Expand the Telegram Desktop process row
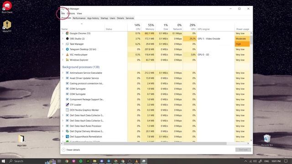292x164 pixels. pyautogui.click(x=63, y=49)
